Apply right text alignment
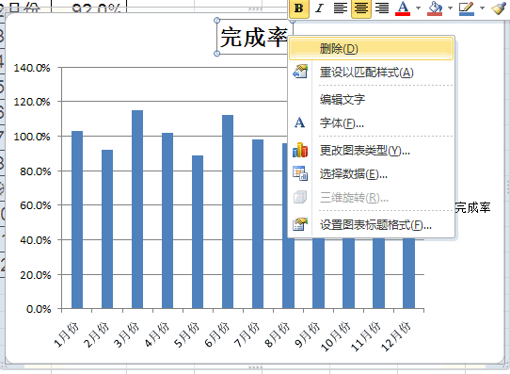 point(382,8)
